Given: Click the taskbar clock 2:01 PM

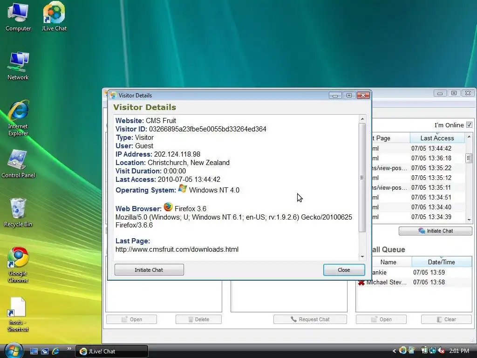Looking at the screenshot, I should [459, 351].
